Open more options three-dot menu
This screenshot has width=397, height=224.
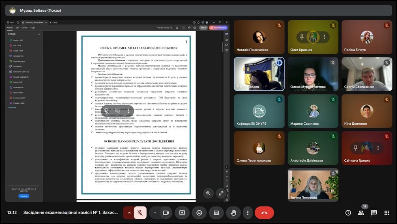coord(248,213)
